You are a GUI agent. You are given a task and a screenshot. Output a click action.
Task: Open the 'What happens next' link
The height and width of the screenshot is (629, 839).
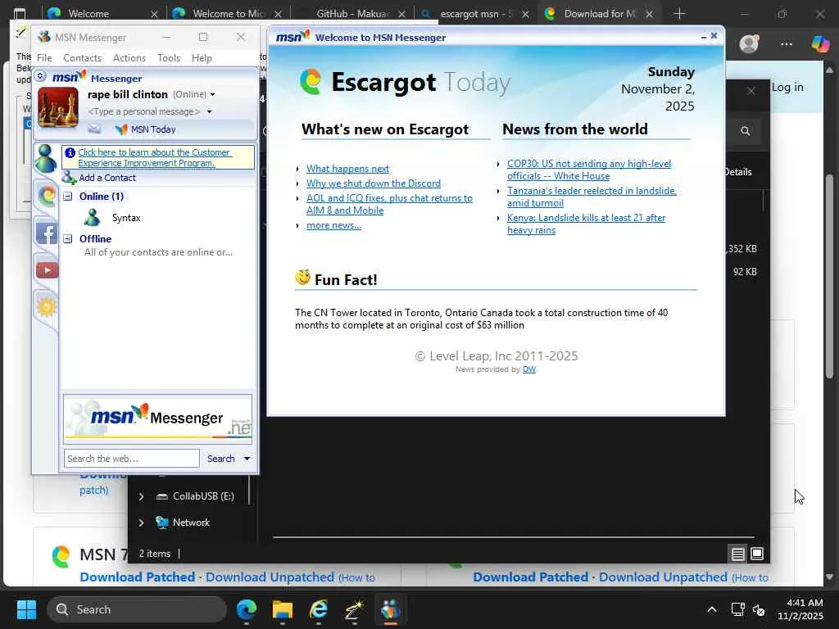[347, 169]
